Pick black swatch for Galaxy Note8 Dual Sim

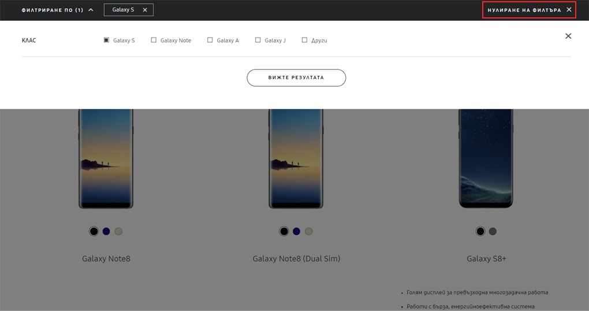coord(284,231)
